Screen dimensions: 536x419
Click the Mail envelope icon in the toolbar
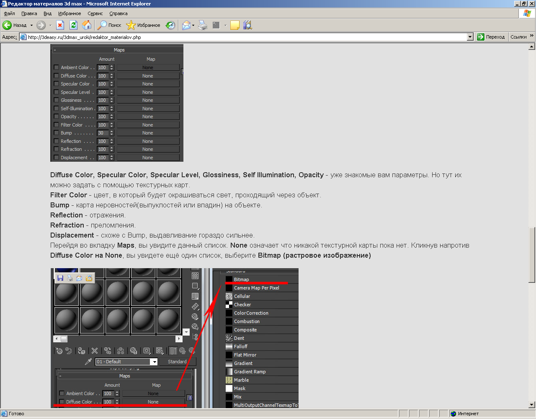[186, 25]
